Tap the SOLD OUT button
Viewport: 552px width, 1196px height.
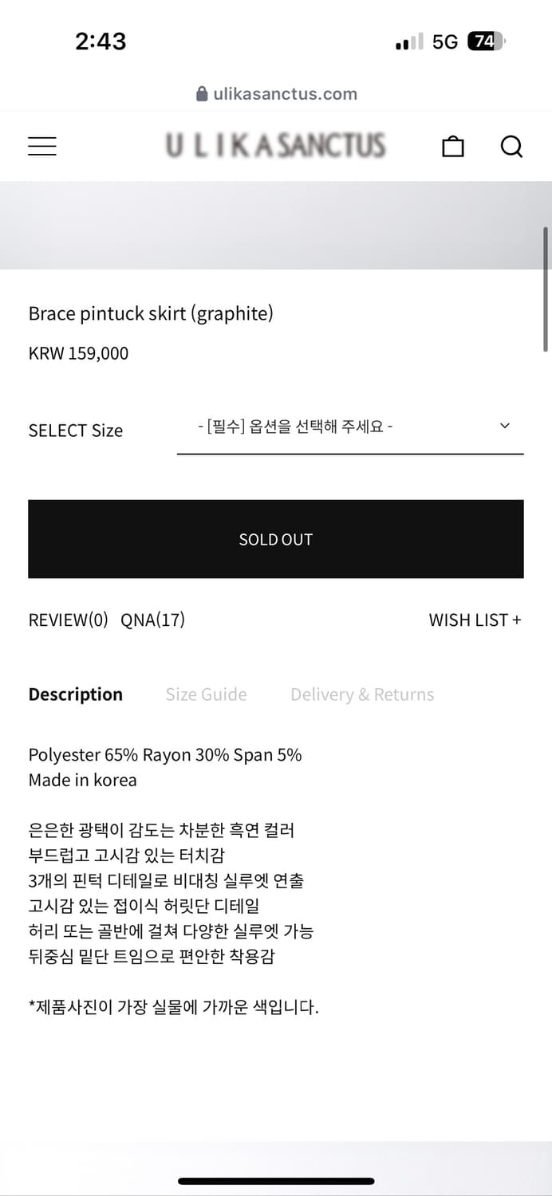[276, 538]
